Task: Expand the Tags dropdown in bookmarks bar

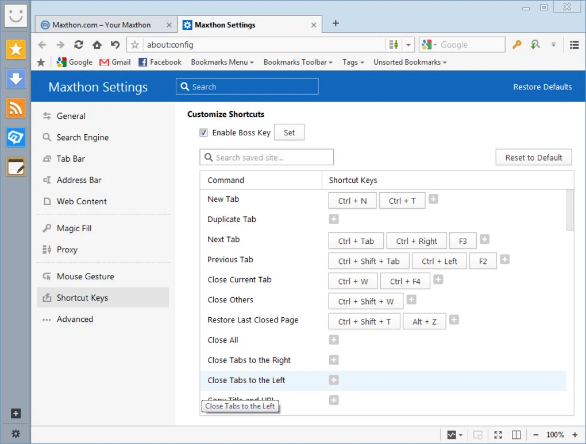Action: click(352, 62)
